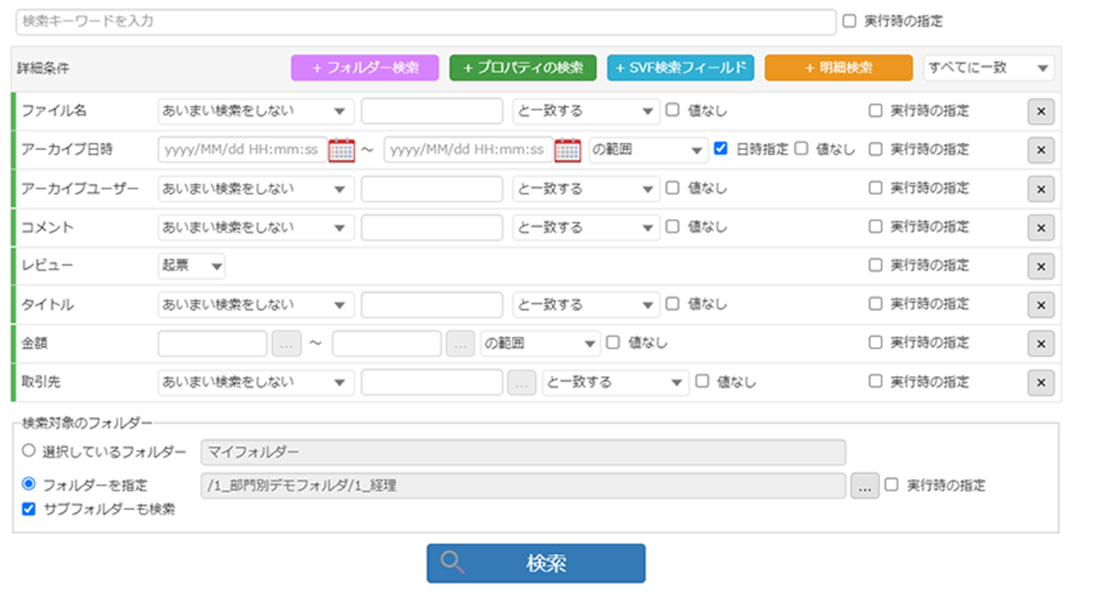The width and height of the screenshot is (1094, 604).
Task: Remove the レビュー condition row with its X icon
Action: pyautogui.click(x=1041, y=266)
